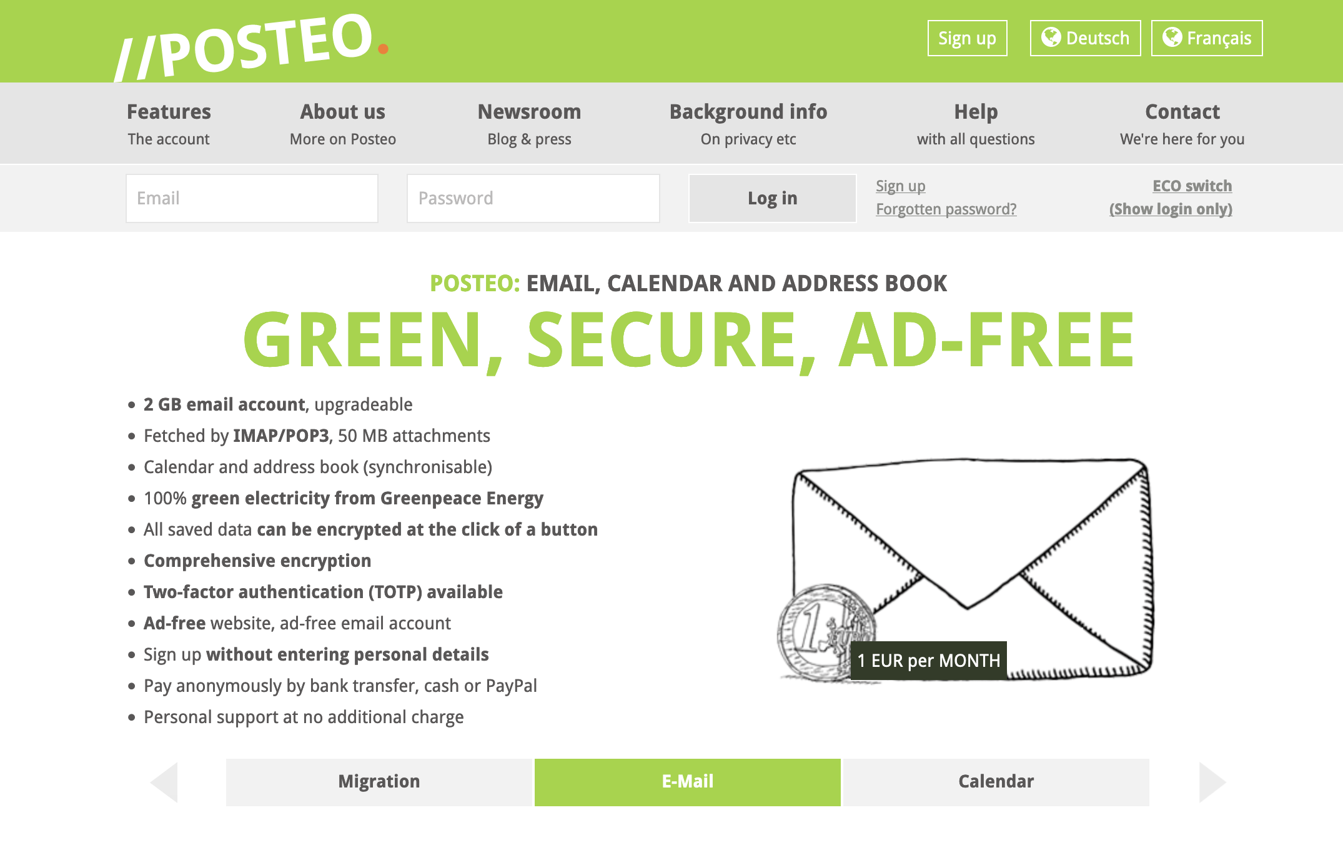Viewport: 1343px width, 850px height.
Task: Open the Features dropdown menu
Action: pyautogui.click(x=171, y=111)
